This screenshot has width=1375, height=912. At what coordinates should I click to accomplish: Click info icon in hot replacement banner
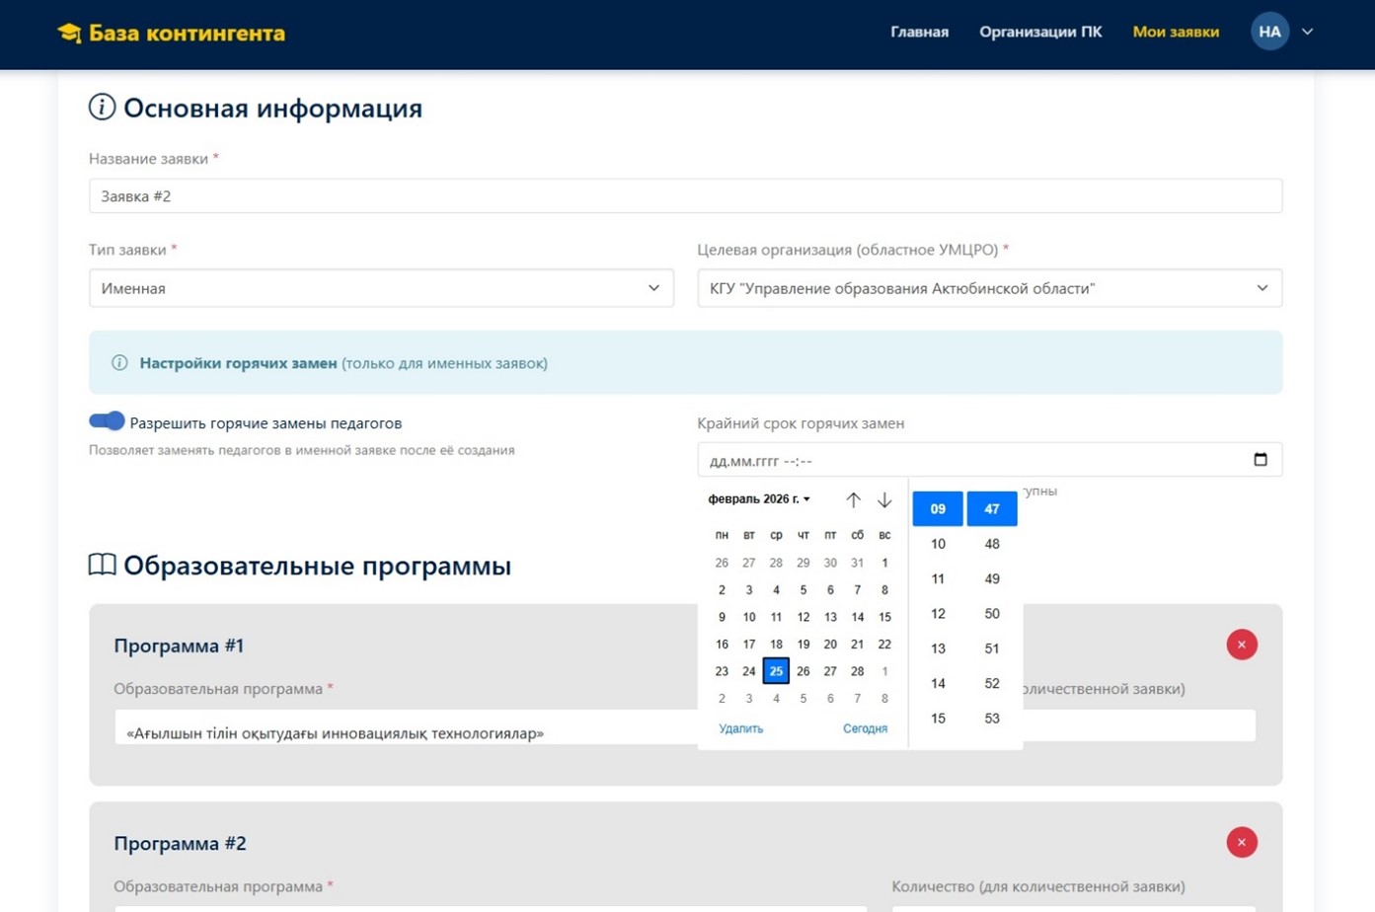click(x=119, y=363)
